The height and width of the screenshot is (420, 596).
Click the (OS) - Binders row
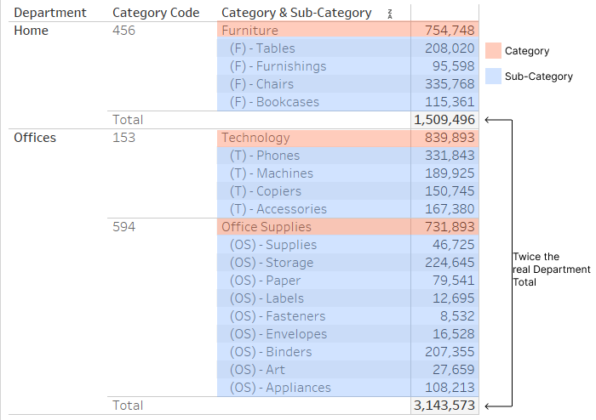[347, 352]
